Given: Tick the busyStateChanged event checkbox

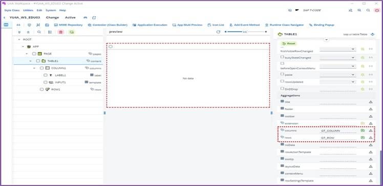Looking at the screenshot, I should point(282,57).
